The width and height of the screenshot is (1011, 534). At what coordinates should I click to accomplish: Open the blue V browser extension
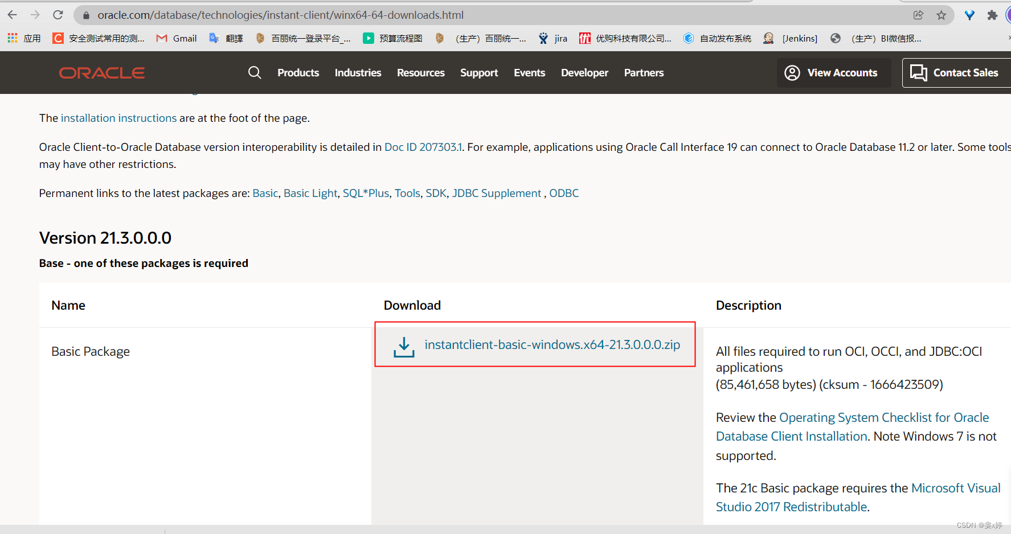(969, 15)
